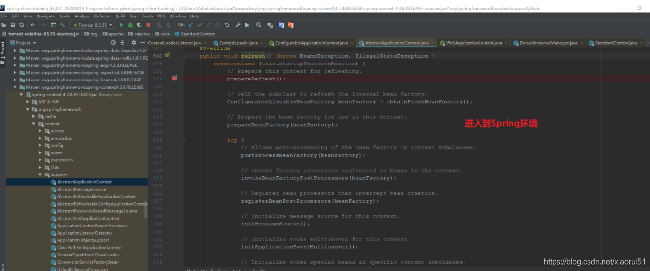Locate current file with crosshair icon in Project panel
The height and width of the screenshot is (271, 650).
click(x=113, y=43)
